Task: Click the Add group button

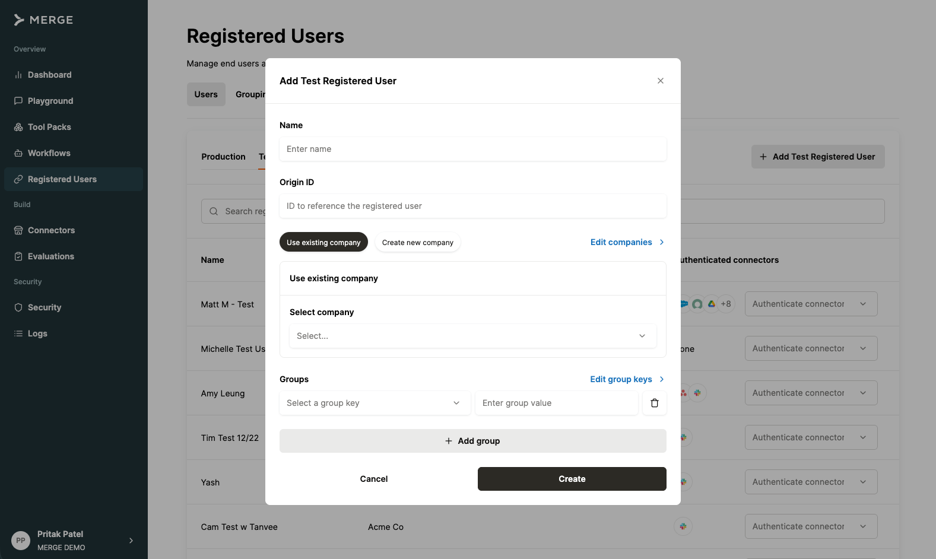Action: [473, 441]
